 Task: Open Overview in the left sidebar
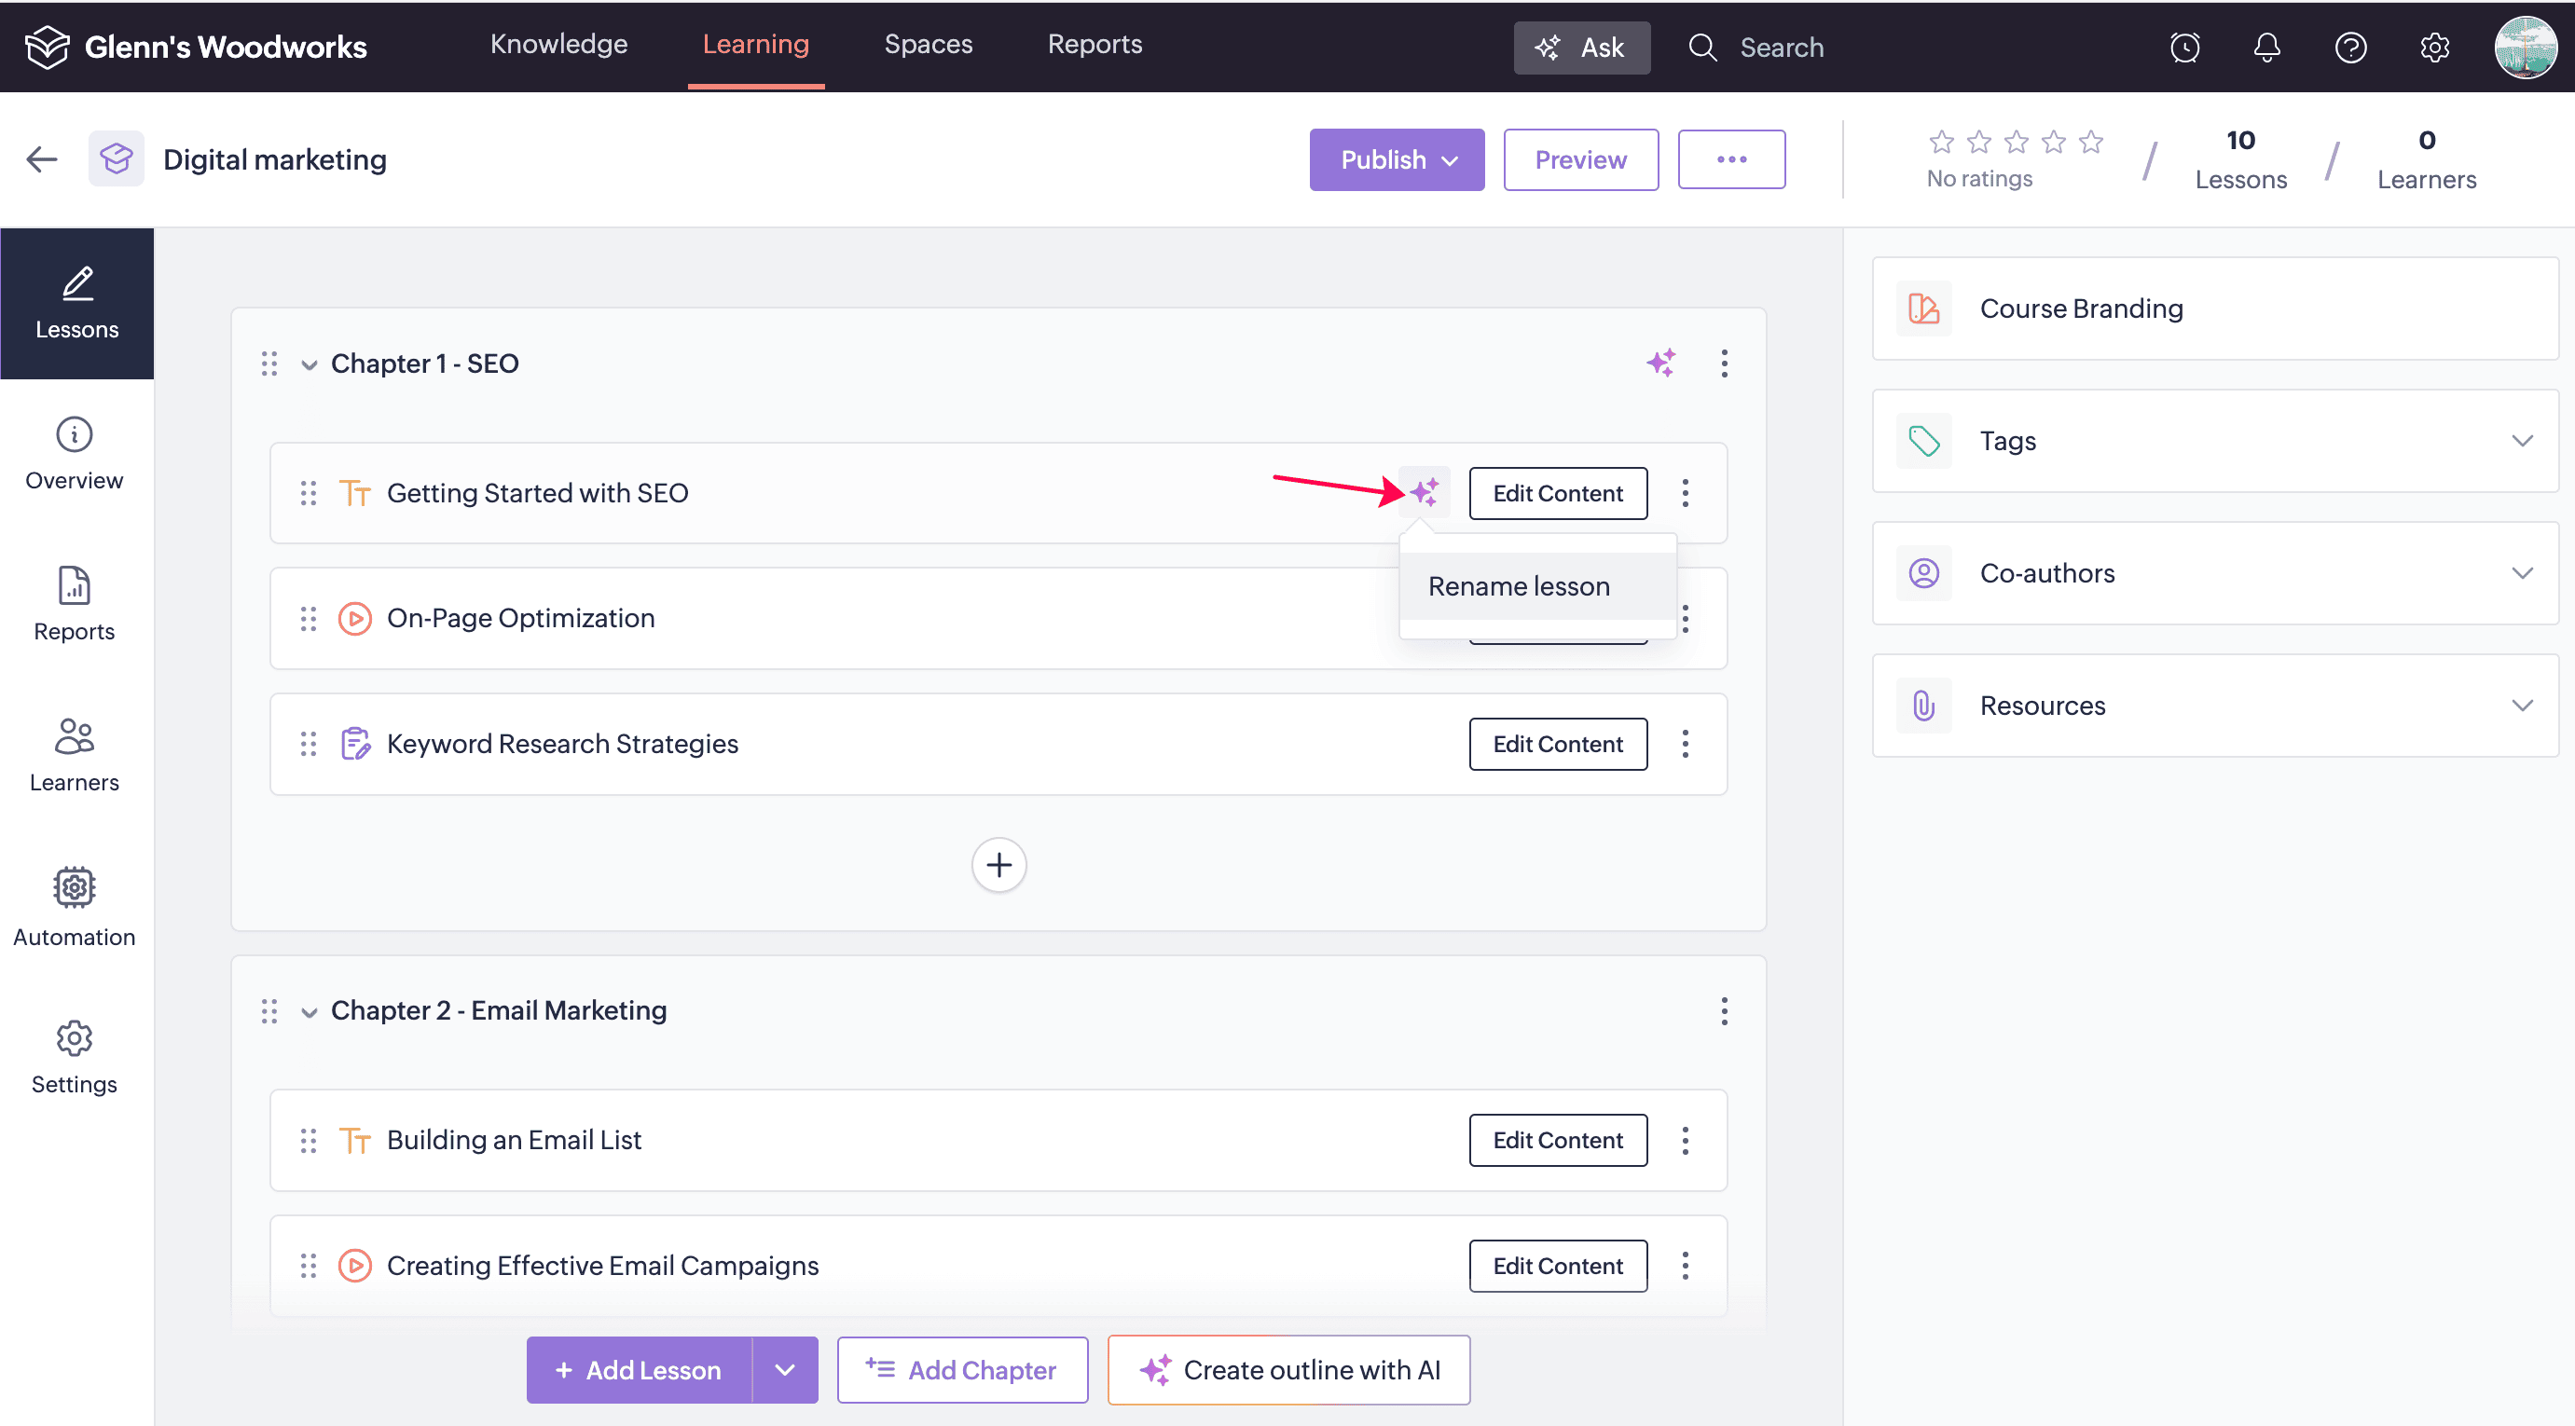74,454
